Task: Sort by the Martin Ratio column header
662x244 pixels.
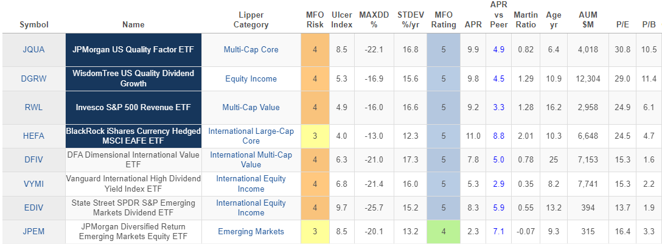Action: pos(525,19)
